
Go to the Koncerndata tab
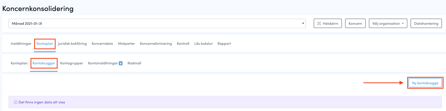[x=102, y=44]
